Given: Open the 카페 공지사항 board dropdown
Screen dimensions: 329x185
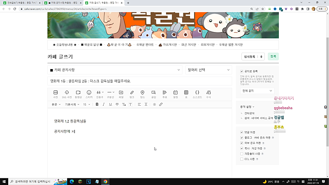Looking at the screenshot, I should point(115,70).
